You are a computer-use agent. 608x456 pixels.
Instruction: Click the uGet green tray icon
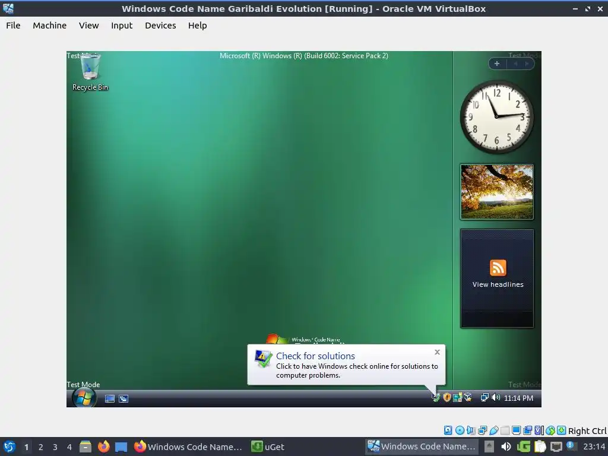point(523,446)
